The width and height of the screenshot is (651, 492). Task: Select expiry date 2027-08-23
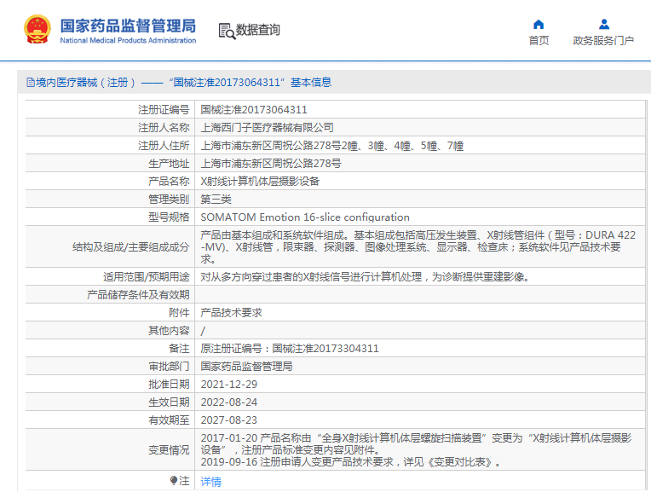coord(228,420)
